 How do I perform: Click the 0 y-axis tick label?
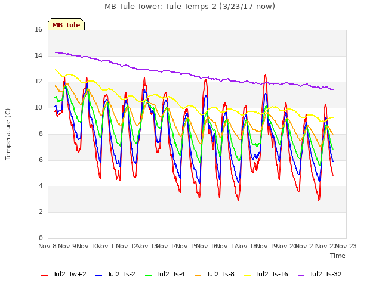(41, 238)
